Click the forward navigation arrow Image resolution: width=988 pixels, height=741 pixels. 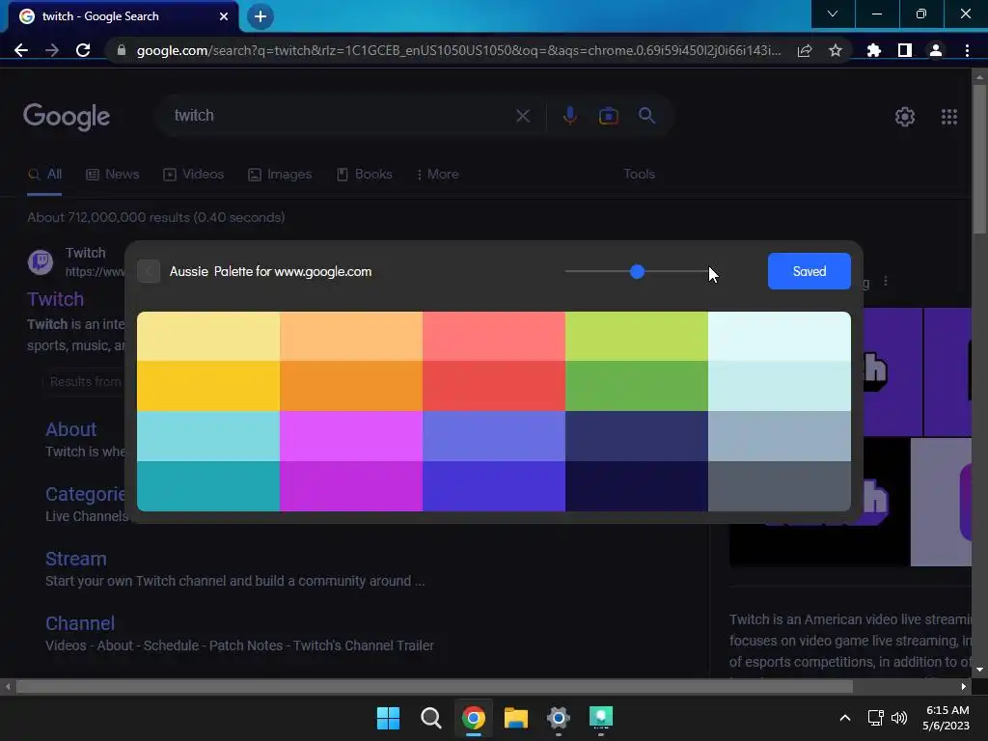[x=52, y=50]
